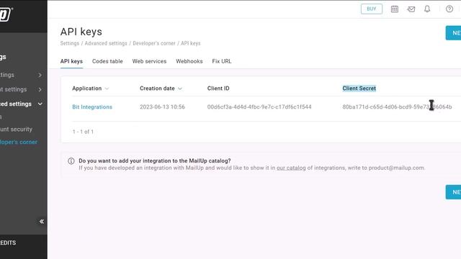Open the help question mark icon
Image resolution: width=461 pixels, height=259 pixels.
click(x=449, y=9)
